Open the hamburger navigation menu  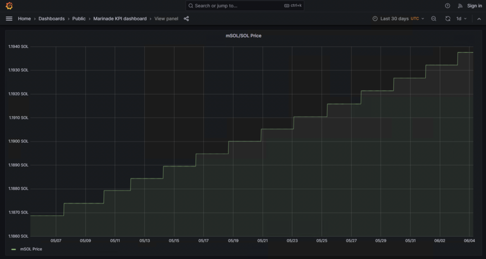tap(9, 18)
